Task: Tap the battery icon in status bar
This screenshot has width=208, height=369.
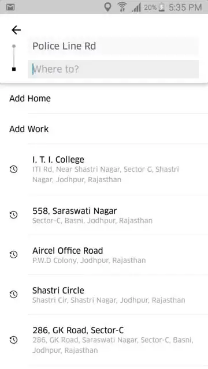Action: coord(162,7)
